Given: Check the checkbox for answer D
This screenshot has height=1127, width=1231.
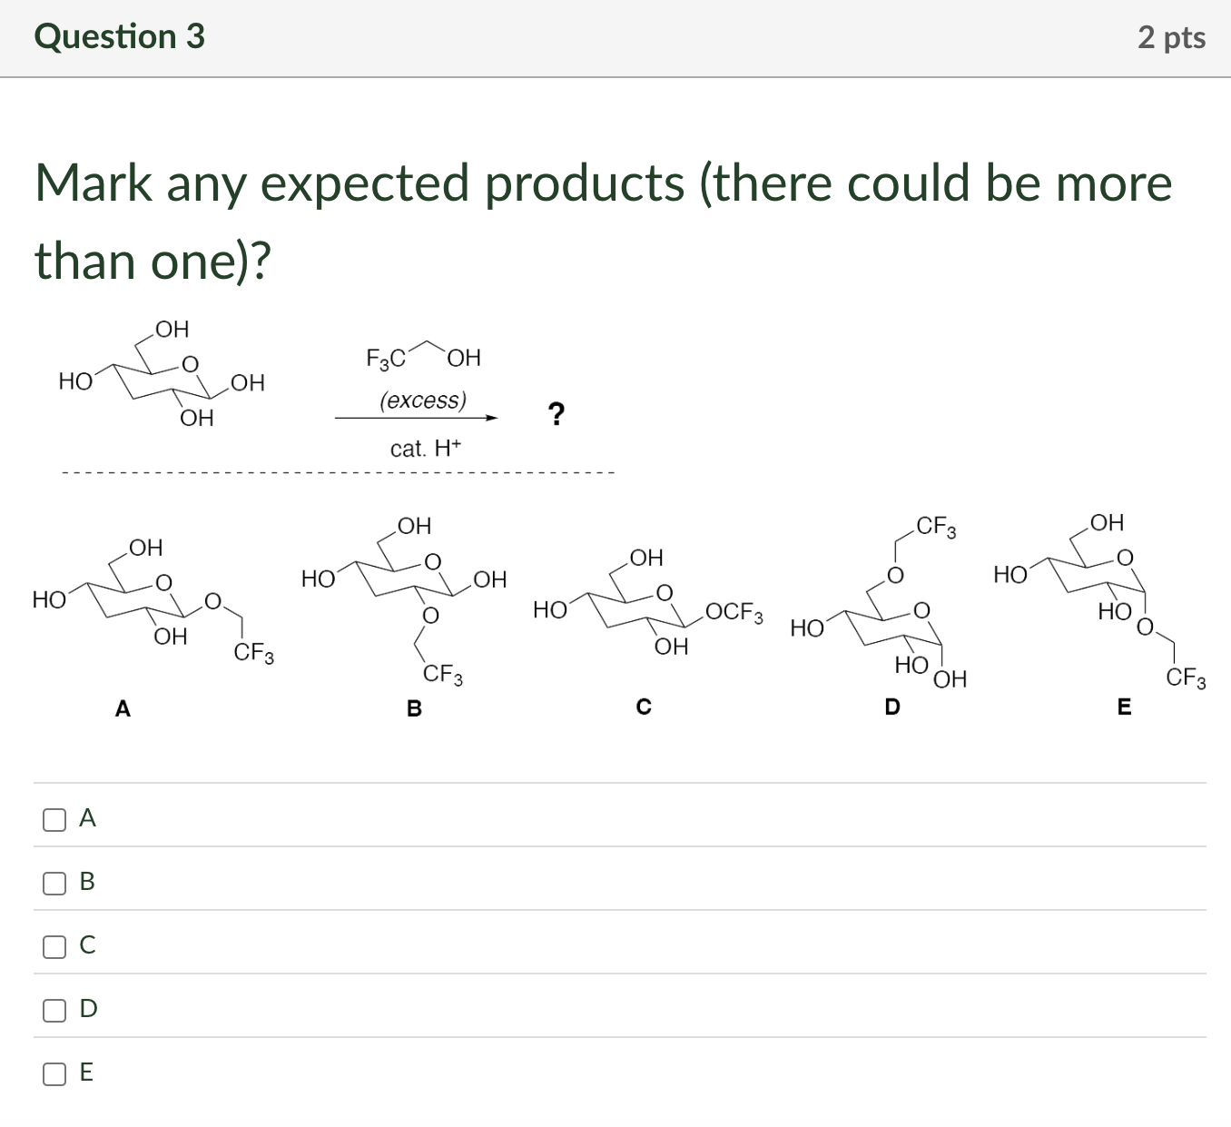Looking at the screenshot, I should point(54,1010).
